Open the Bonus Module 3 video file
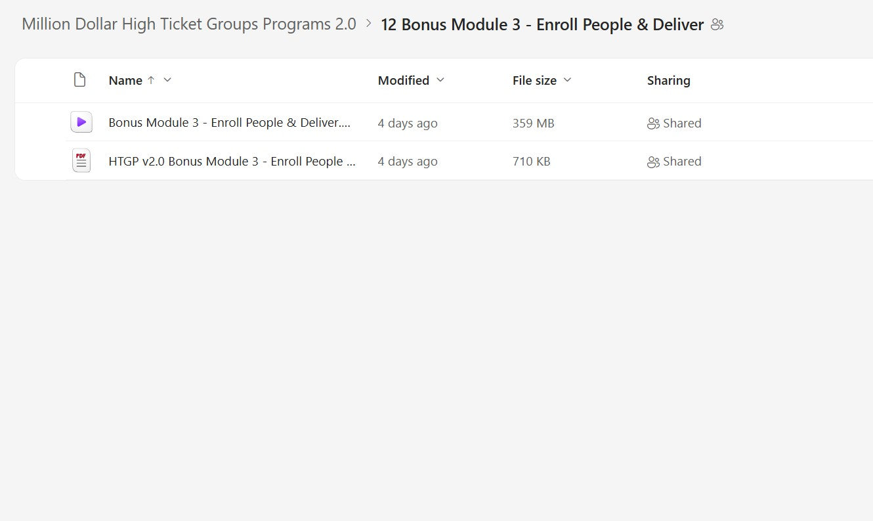 tap(229, 123)
